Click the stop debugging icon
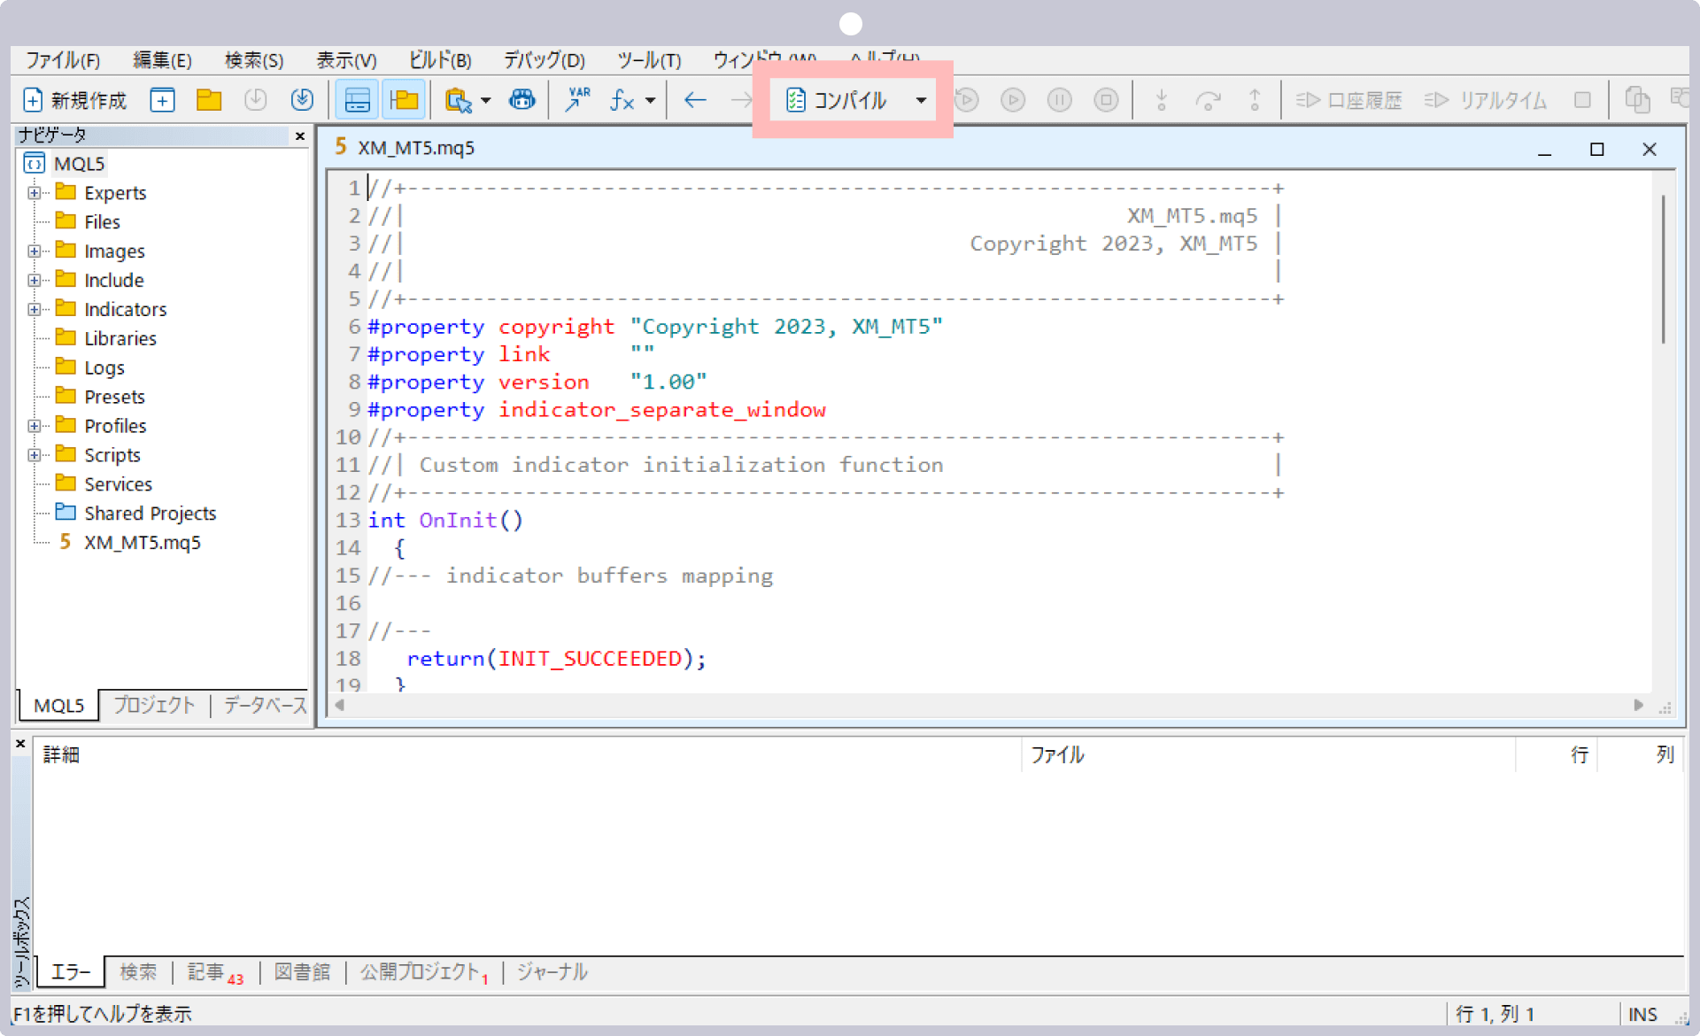 point(1106,100)
